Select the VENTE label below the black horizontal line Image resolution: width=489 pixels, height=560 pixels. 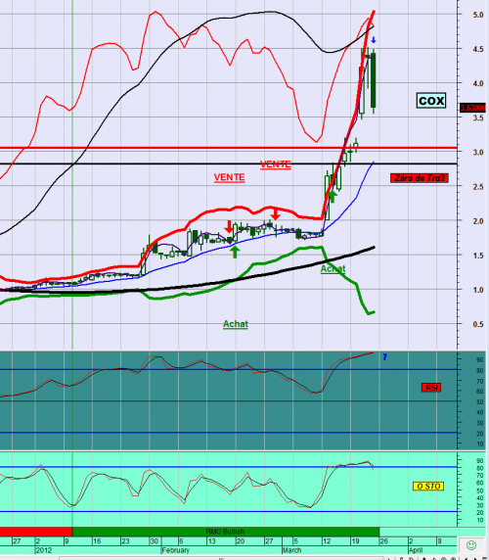(230, 177)
